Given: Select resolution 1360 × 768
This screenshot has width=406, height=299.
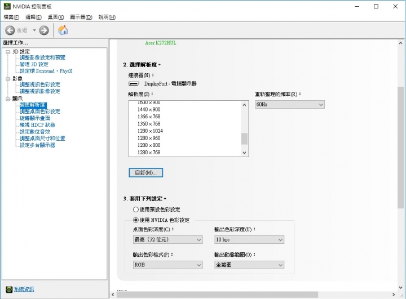Looking at the screenshot, I should click(149, 124).
